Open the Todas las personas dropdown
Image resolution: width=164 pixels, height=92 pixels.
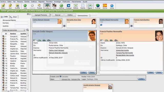(x=14, y=30)
